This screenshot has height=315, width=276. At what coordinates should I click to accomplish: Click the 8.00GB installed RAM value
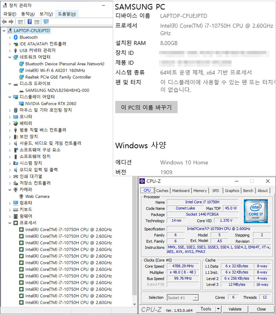pyautogui.click(x=169, y=43)
